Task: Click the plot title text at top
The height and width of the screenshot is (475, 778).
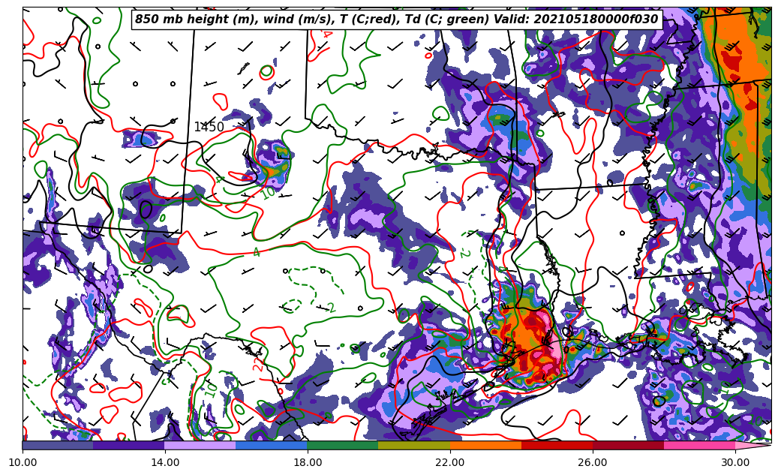Action: (x=396, y=20)
